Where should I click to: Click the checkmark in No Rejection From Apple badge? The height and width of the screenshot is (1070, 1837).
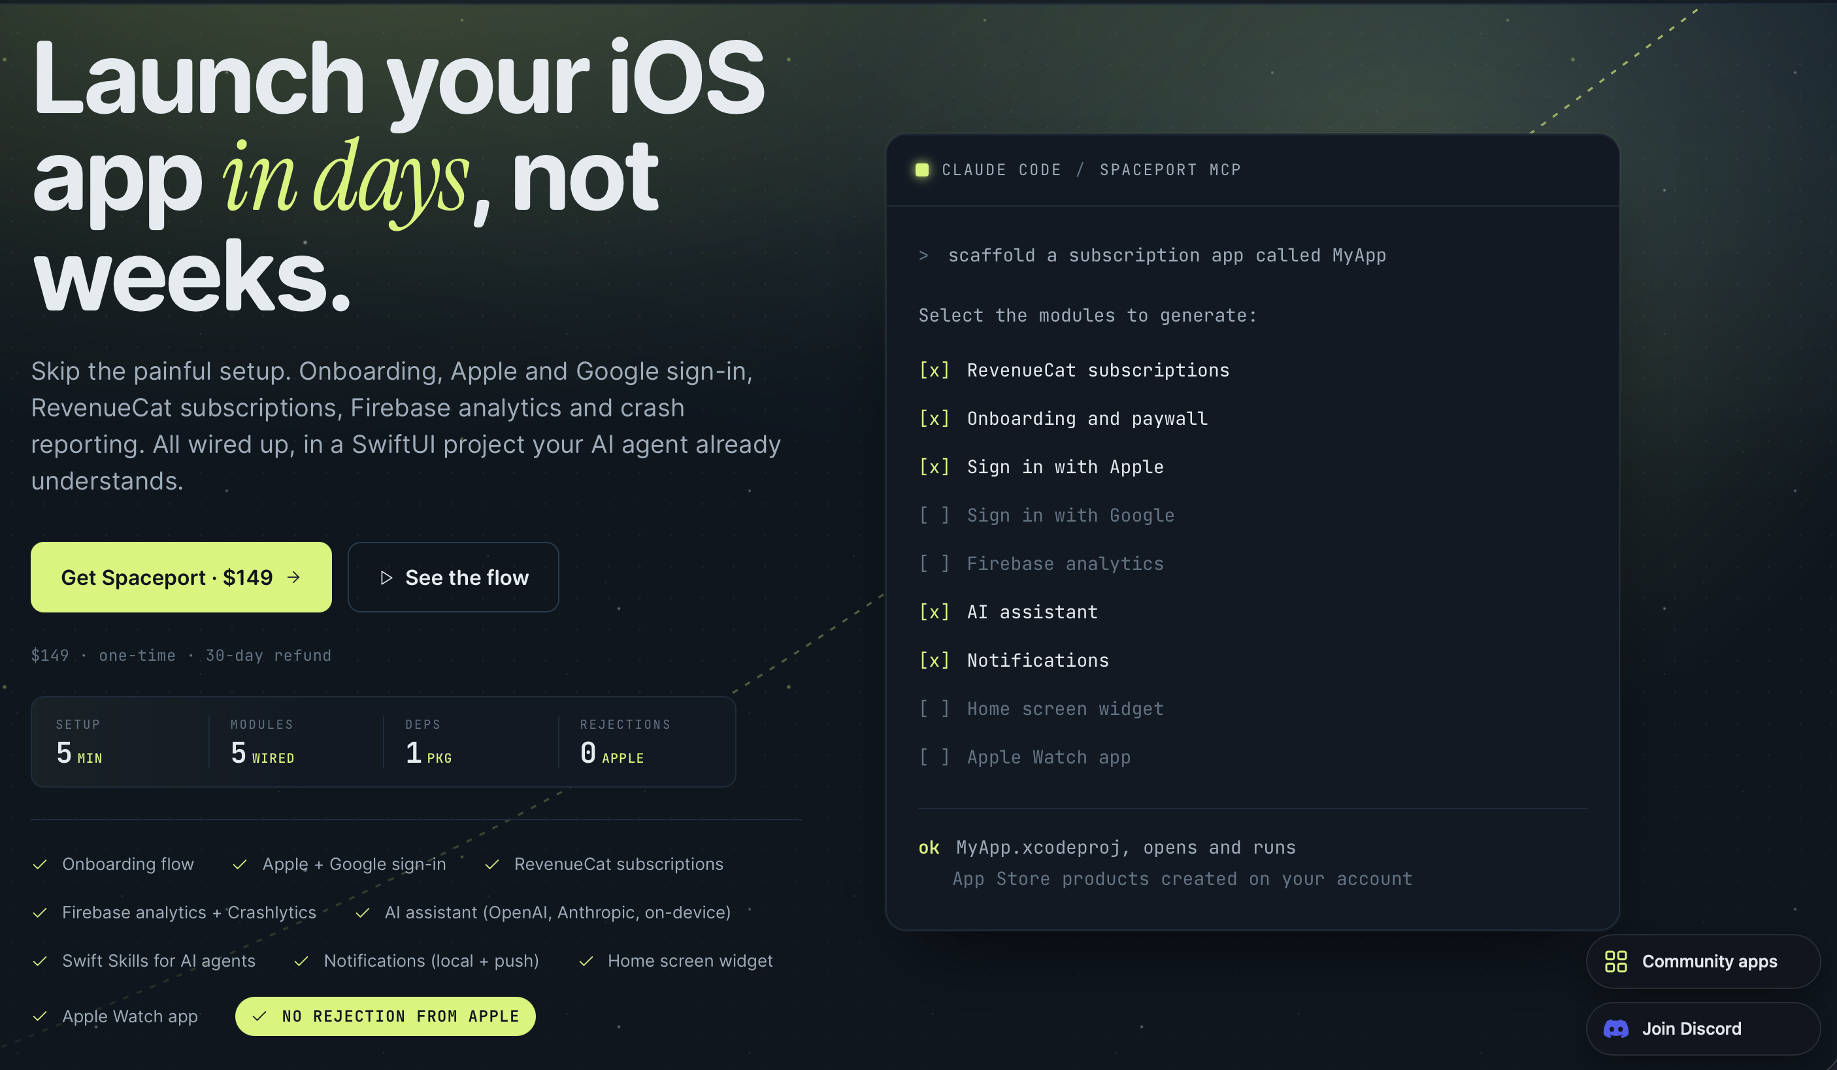click(x=259, y=1016)
